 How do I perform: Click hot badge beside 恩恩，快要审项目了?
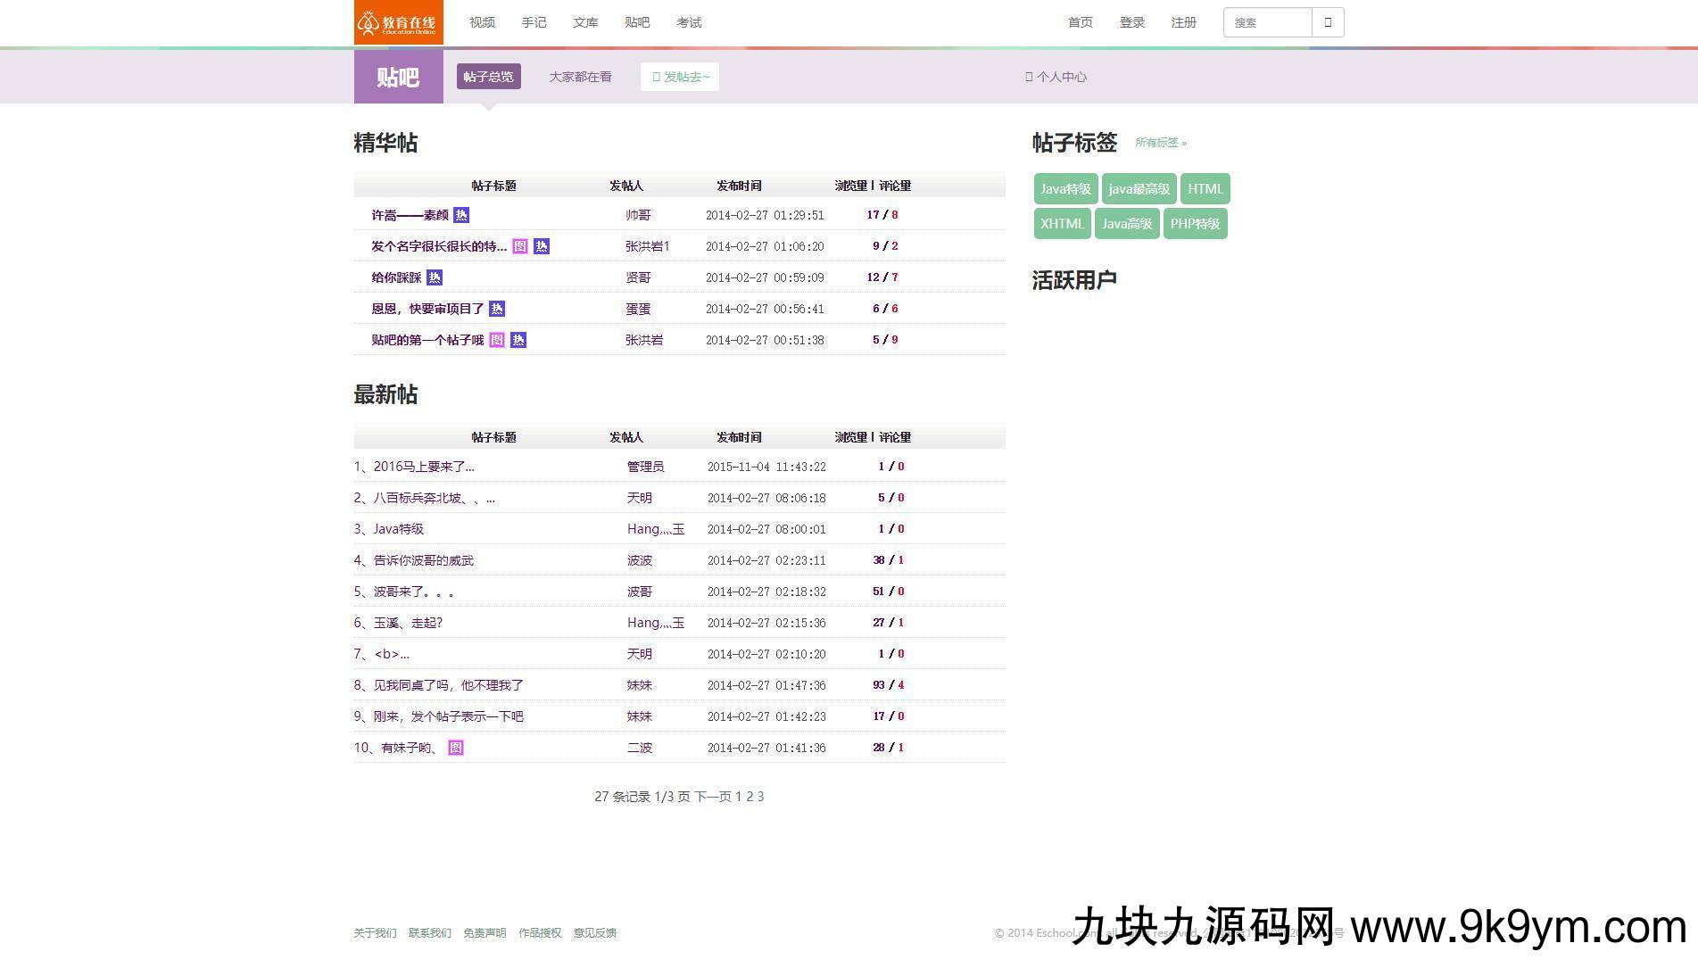coord(497,309)
